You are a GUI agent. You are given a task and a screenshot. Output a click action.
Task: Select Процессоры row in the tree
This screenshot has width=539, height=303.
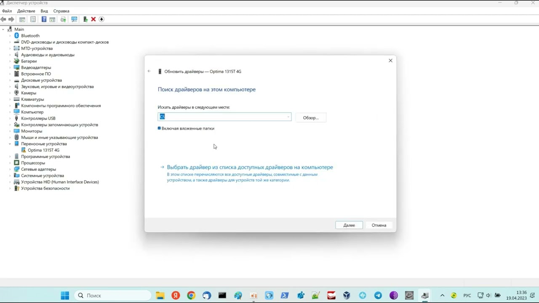coord(33,163)
